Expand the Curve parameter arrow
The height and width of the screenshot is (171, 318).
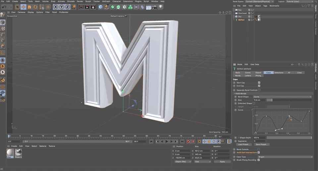pyautogui.click(x=252, y=110)
